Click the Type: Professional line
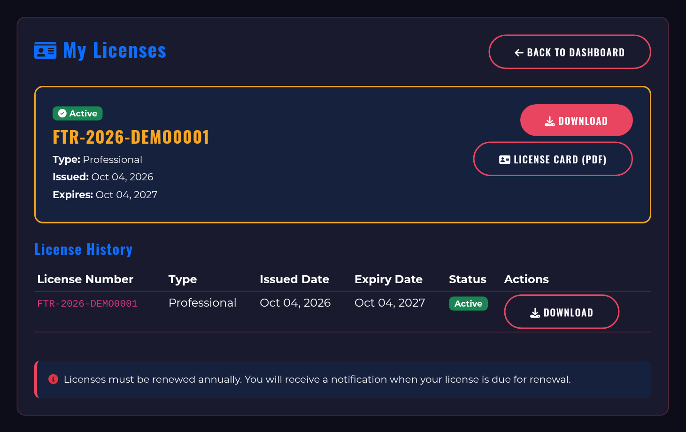The width and height of the screenshot is (686, 432). (97, 160)
